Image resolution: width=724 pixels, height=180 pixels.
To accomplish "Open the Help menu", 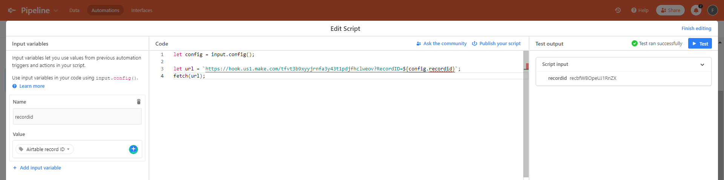I will point(640,10).
